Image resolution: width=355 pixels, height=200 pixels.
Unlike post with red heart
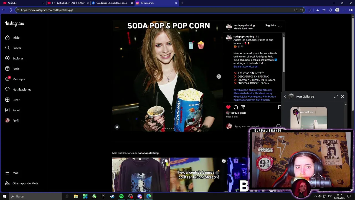coord(228,107)
